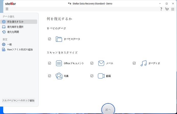Open the hamburger menu

tap(7, 9)
